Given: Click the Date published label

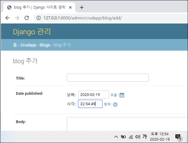Looking at the screenshot, I should tap(30, 94).
